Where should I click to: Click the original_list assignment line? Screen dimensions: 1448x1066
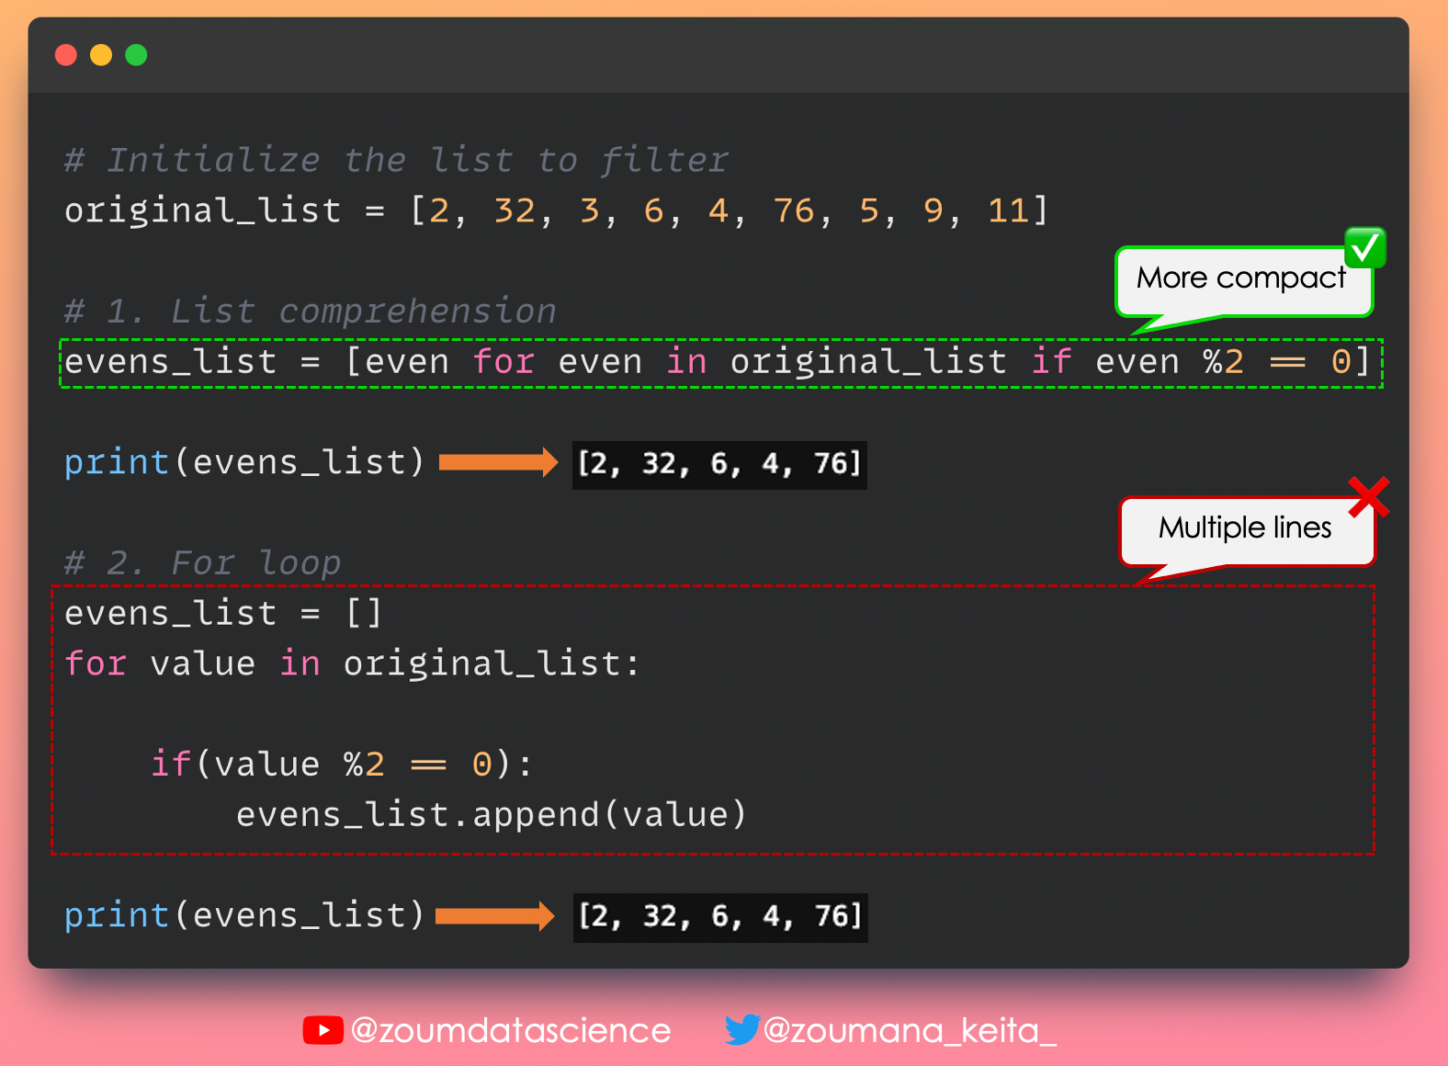click(x=556, y=211)
